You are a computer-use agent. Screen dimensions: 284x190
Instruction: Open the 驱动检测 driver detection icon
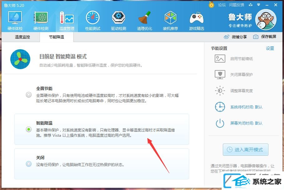tap(119, 17)
